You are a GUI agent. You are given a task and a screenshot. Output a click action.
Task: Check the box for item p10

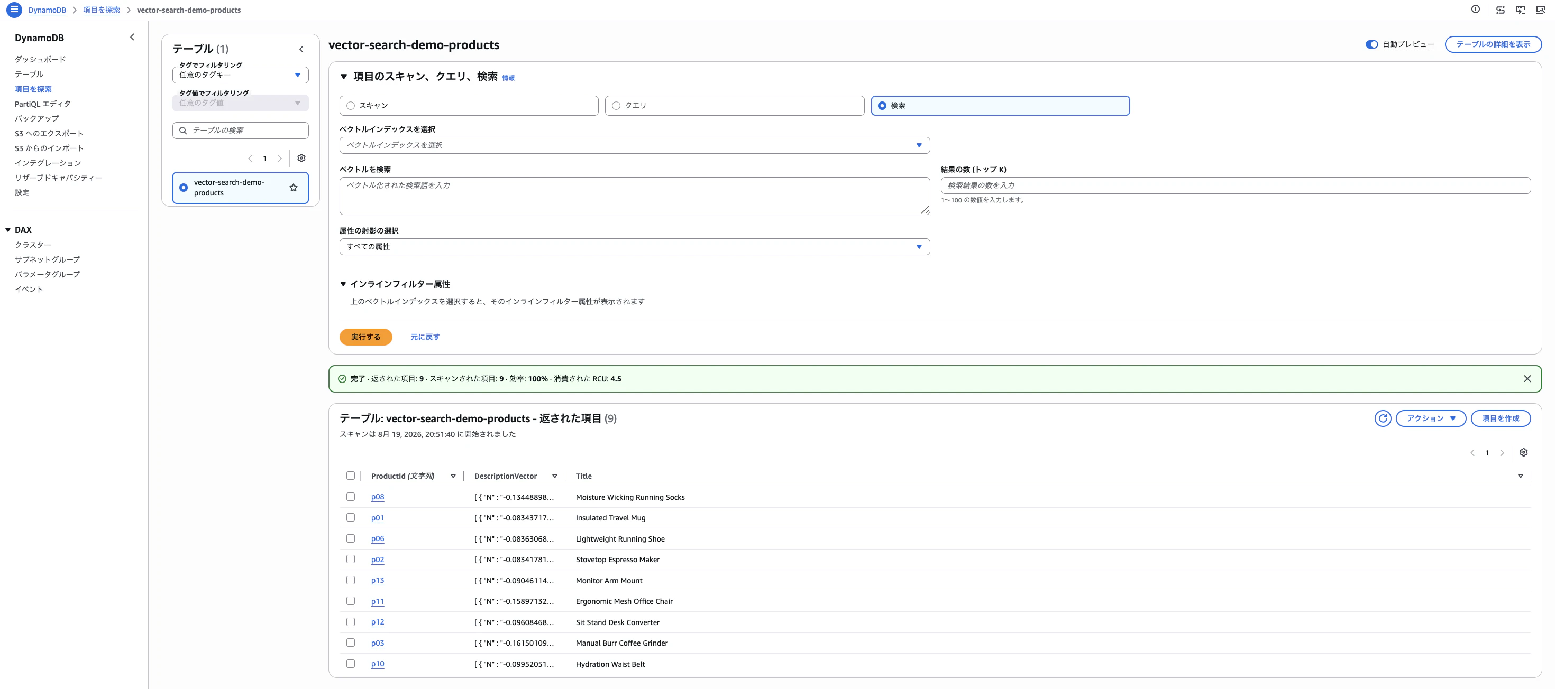point(351,663)
